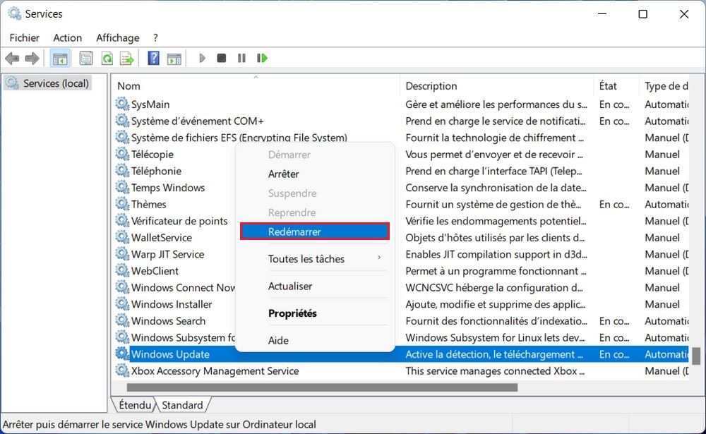The image size is (706, 434).
Task: Click the horizontal scrollbar thumb
Action: click(322, 387)
